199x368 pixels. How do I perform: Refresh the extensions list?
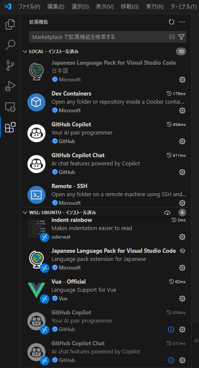[172, 22]
